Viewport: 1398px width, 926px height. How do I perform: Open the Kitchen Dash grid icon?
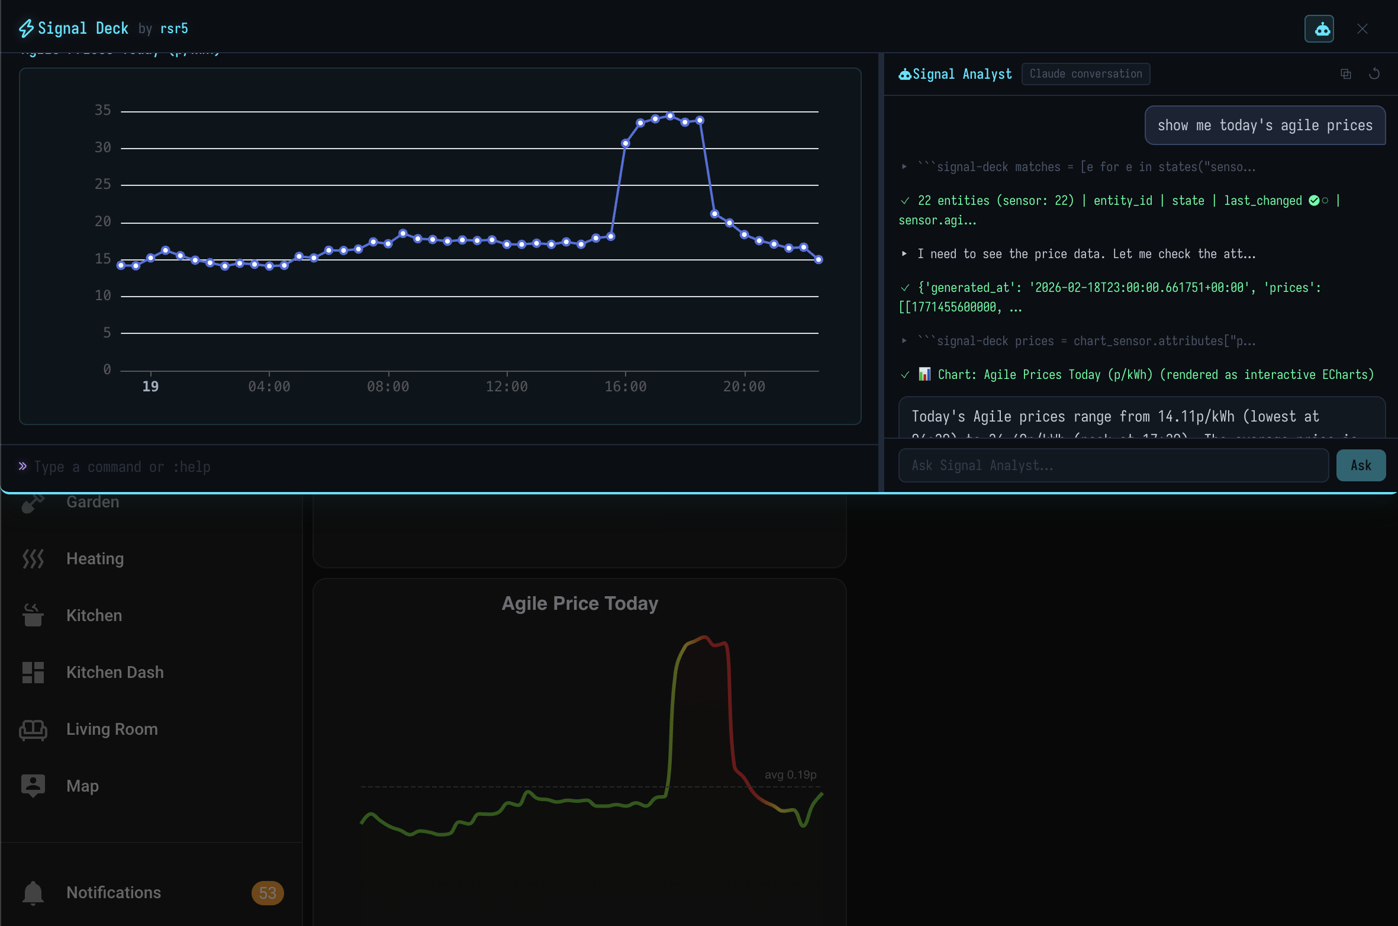tap(33, 672)
